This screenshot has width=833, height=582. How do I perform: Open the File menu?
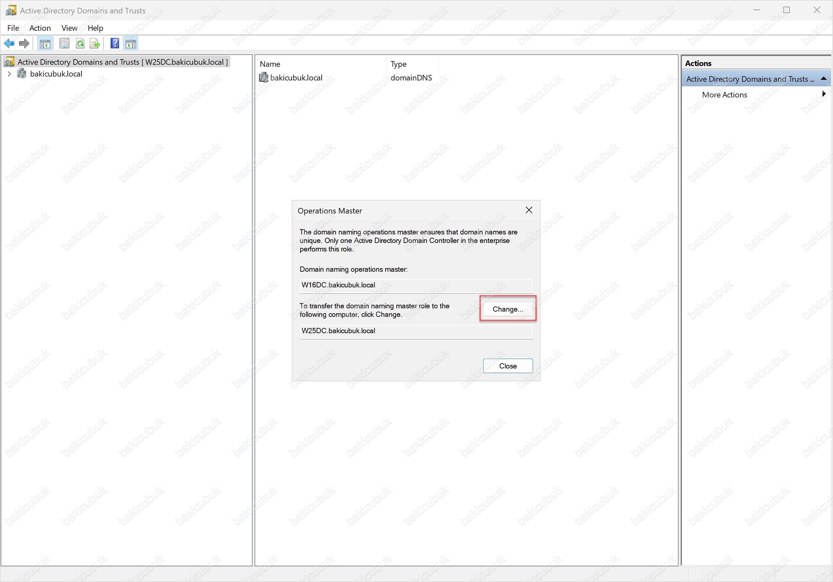tap(13, 28)
